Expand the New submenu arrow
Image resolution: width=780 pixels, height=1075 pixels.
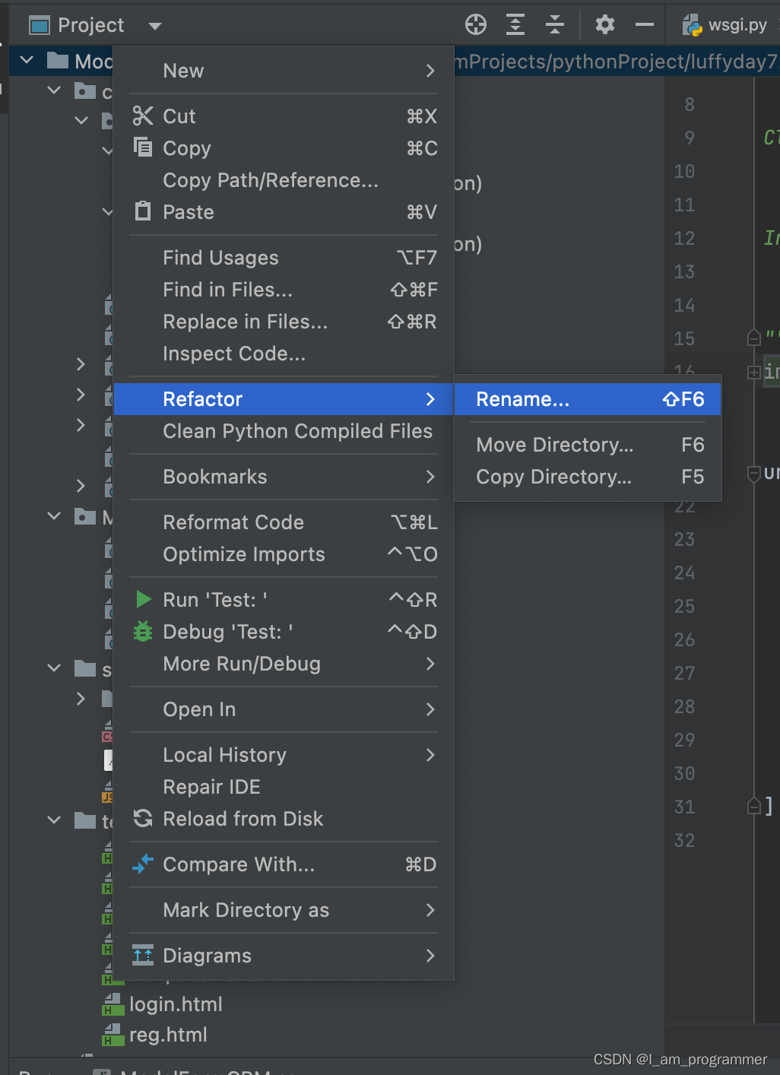430,70
